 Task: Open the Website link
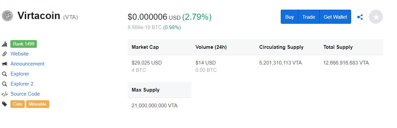tap(19, 54)
